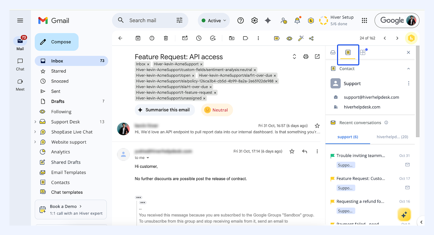Image resolution: width=434 pixels, height=235 pixels.
Task: Go back to the inbox list
Action: point(120,38)
